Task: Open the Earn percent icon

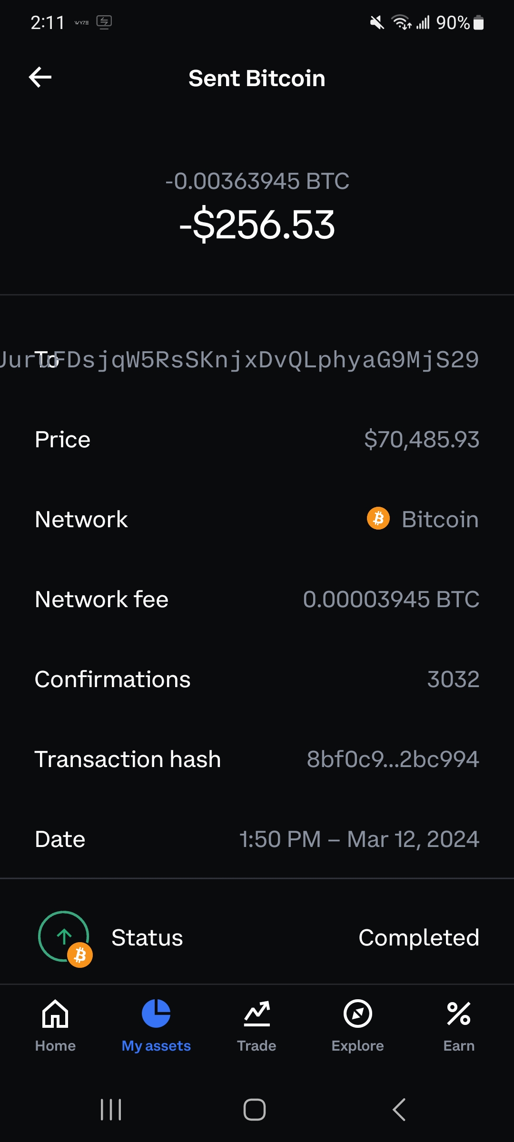Action: (x=459, y=1014)
